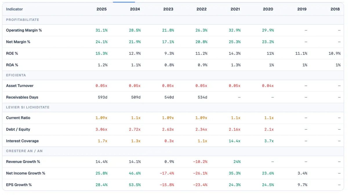Click the −10.2% Revenue Growth value
Screen dimensions: 348x196
[x=200, y=161]
